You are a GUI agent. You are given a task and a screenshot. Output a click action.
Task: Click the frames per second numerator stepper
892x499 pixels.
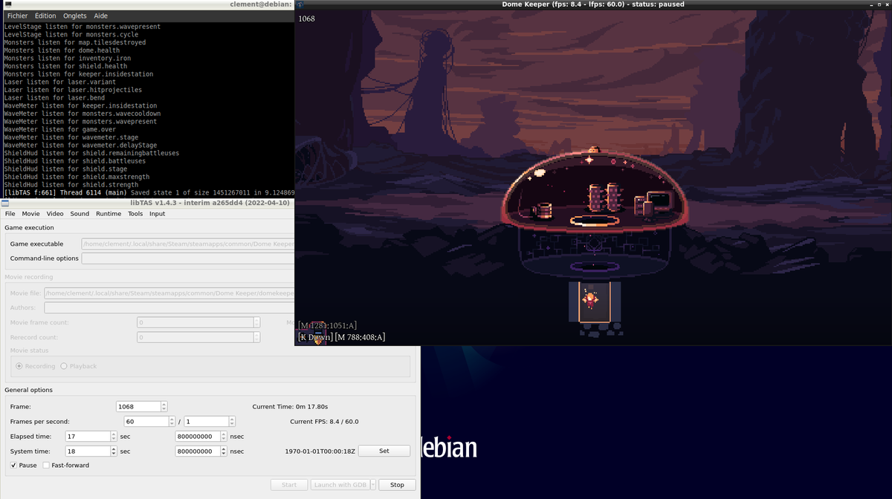[172, 421]
